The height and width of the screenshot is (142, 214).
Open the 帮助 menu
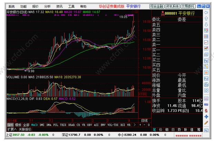click(x=83, y=7)
